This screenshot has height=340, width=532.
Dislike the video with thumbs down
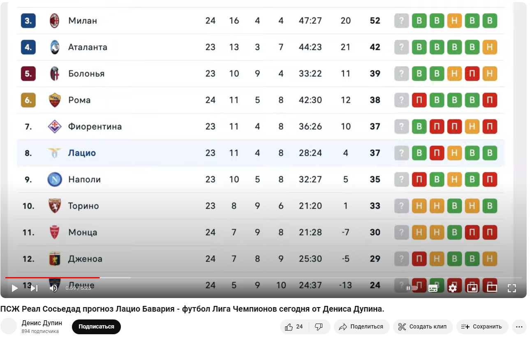(x=319, y=327)
